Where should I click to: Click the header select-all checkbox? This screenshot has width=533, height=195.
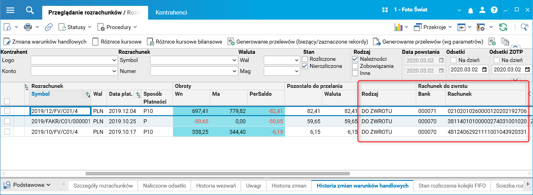[x=7, y=101]
